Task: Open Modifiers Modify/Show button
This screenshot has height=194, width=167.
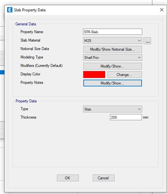Action: click(x=113, y=66)
